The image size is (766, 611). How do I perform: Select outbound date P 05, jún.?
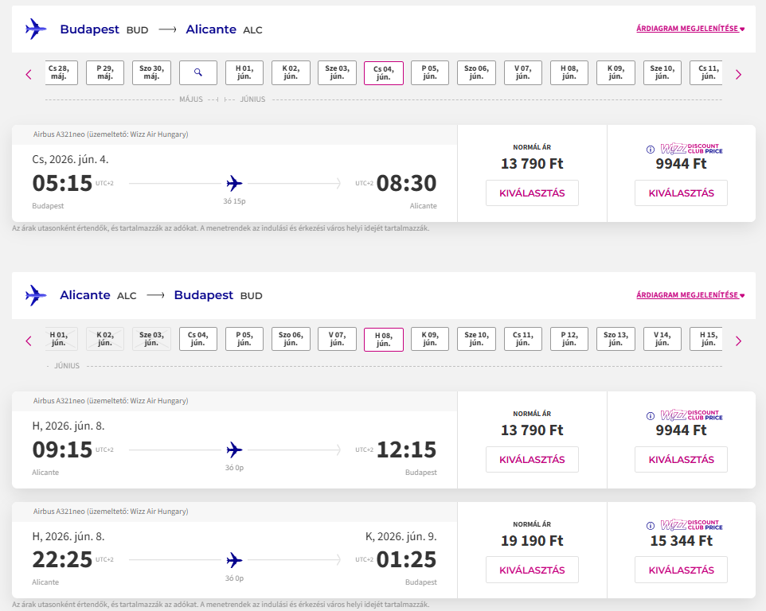(430, 72)
